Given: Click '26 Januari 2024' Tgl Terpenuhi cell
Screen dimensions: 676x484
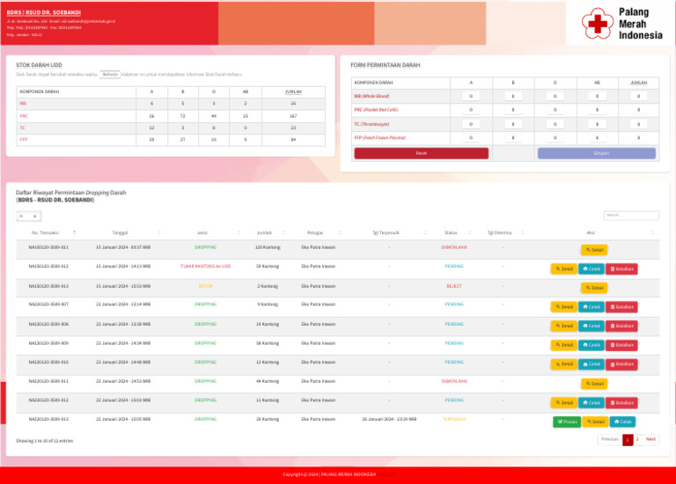Looking at the screenshot, I should 389,419.
